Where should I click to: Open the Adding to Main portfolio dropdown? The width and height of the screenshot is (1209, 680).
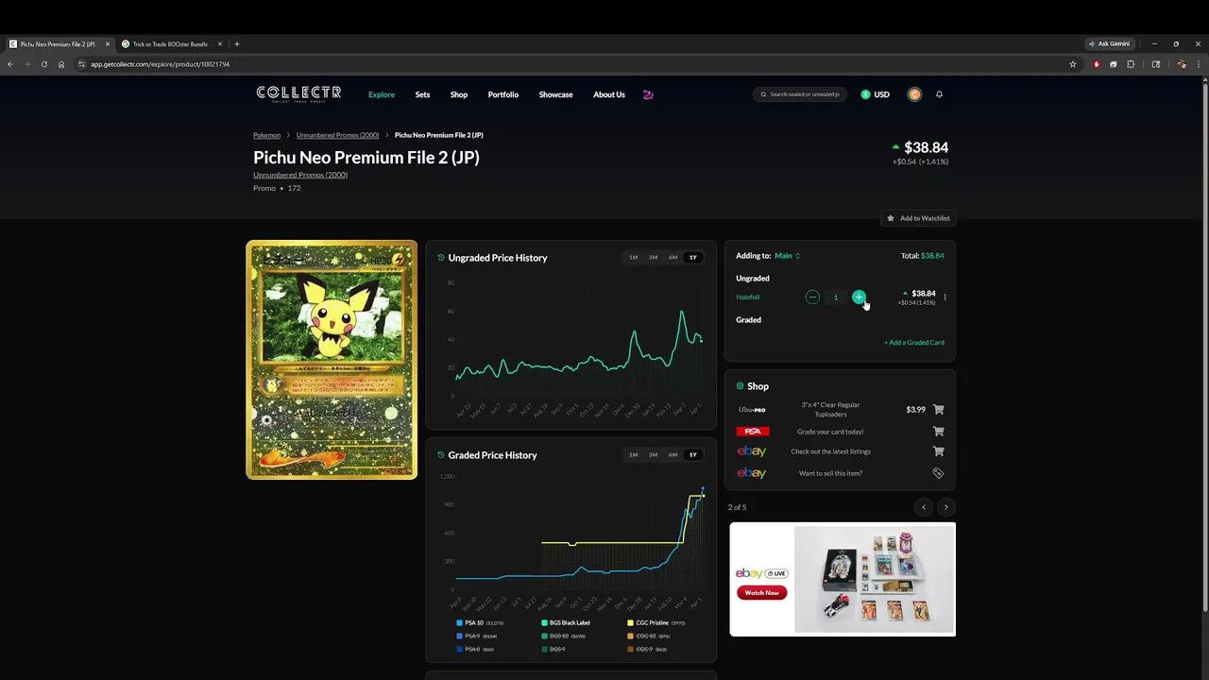(x=787, y=256)
